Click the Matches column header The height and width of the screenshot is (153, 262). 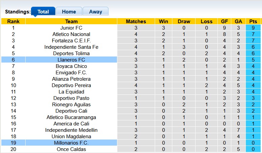136,22
